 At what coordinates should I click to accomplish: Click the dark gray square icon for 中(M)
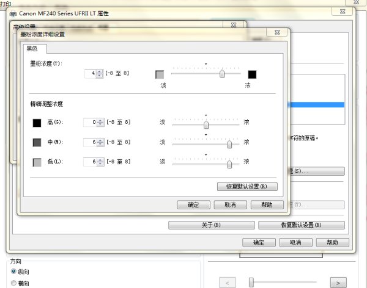[37, 142]
